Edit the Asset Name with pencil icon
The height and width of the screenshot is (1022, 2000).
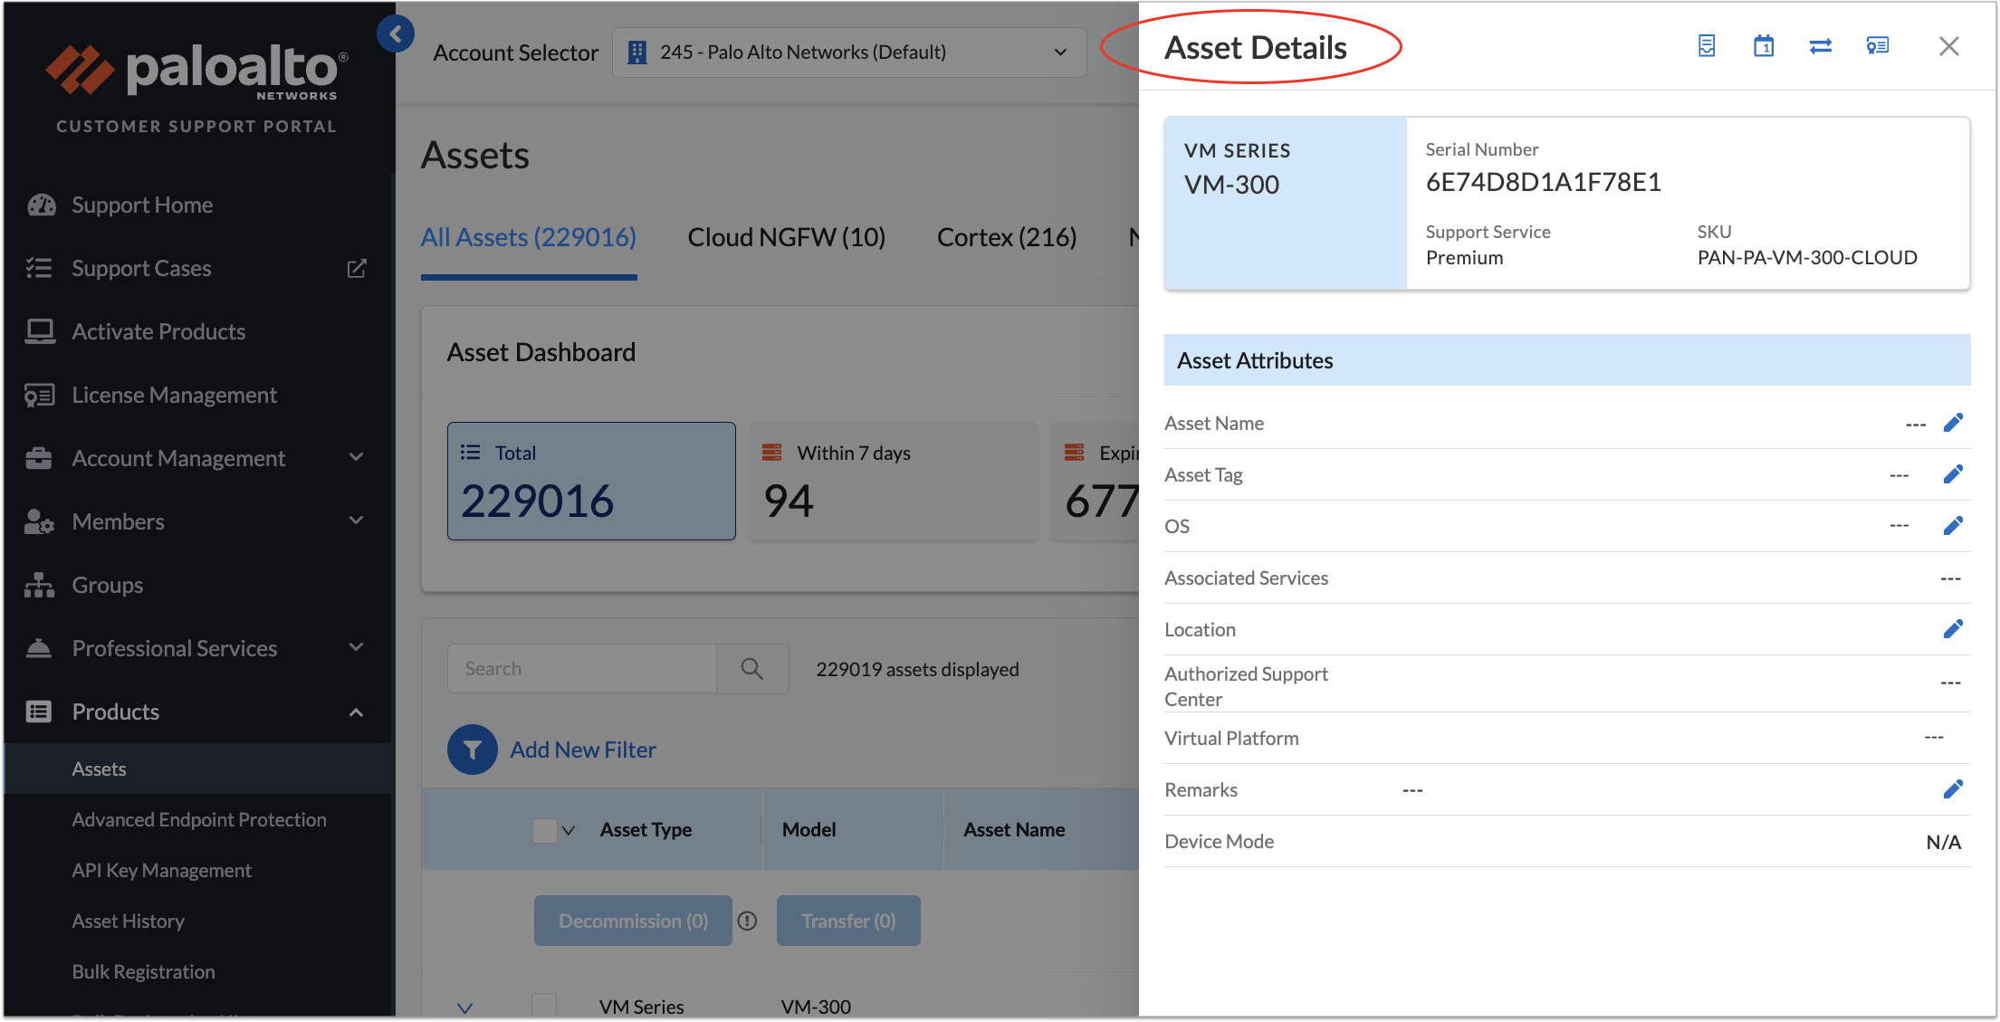[x=1953, y=423]
